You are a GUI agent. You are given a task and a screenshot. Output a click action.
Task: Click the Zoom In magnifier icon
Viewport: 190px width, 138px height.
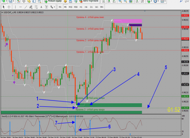pos(120,1)
